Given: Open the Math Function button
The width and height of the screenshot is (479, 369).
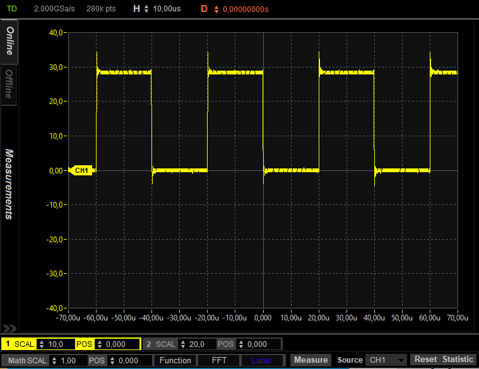Looking at the screenshot, I should (175, 360).
